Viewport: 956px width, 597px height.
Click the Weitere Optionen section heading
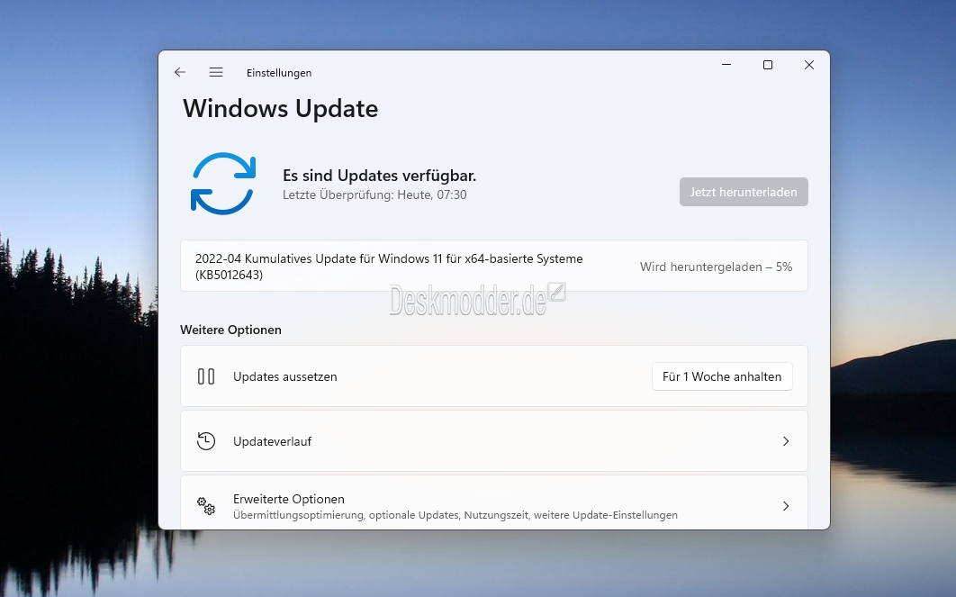pyautogui.click(x=230, y=330)
